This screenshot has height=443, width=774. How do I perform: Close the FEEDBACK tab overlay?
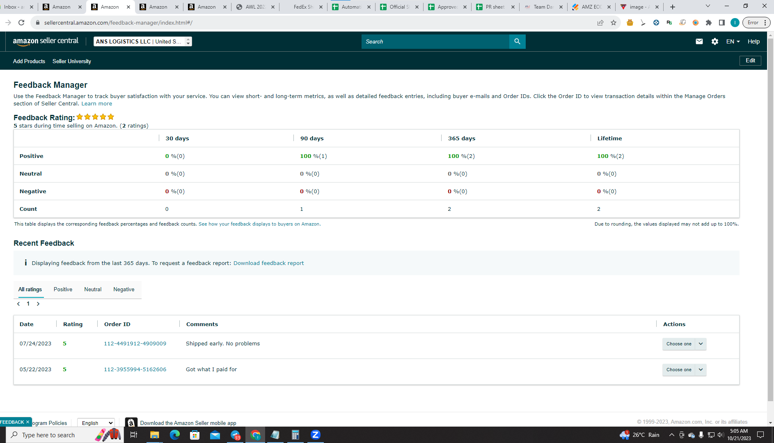[27, 422]
